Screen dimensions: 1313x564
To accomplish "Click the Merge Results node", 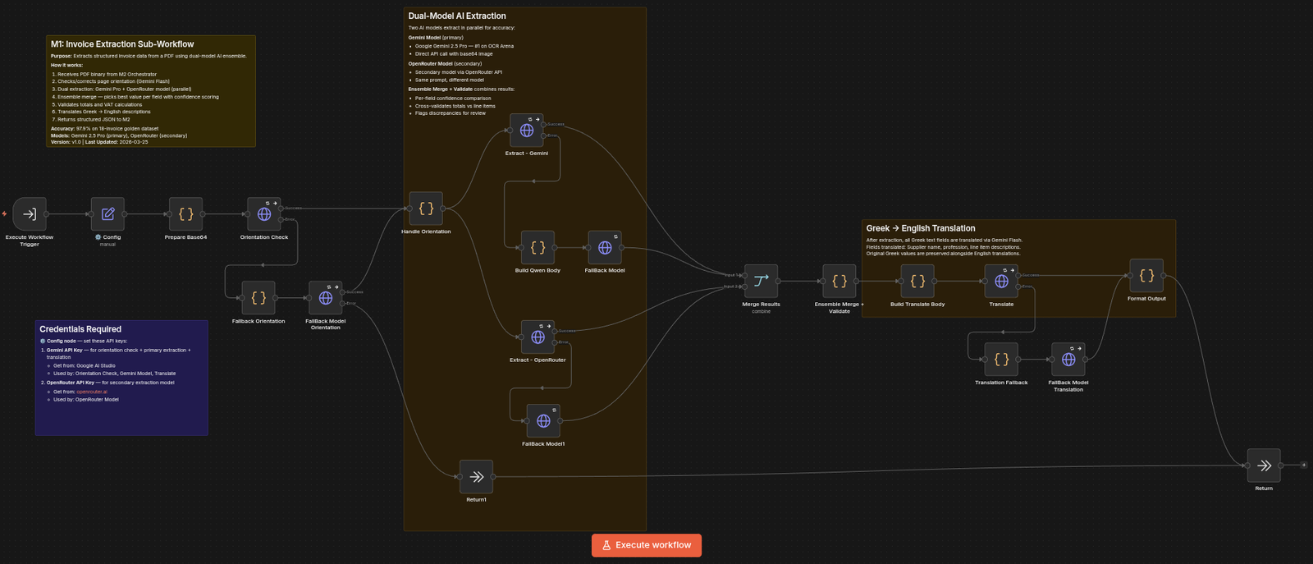I will tap(761, 282).
